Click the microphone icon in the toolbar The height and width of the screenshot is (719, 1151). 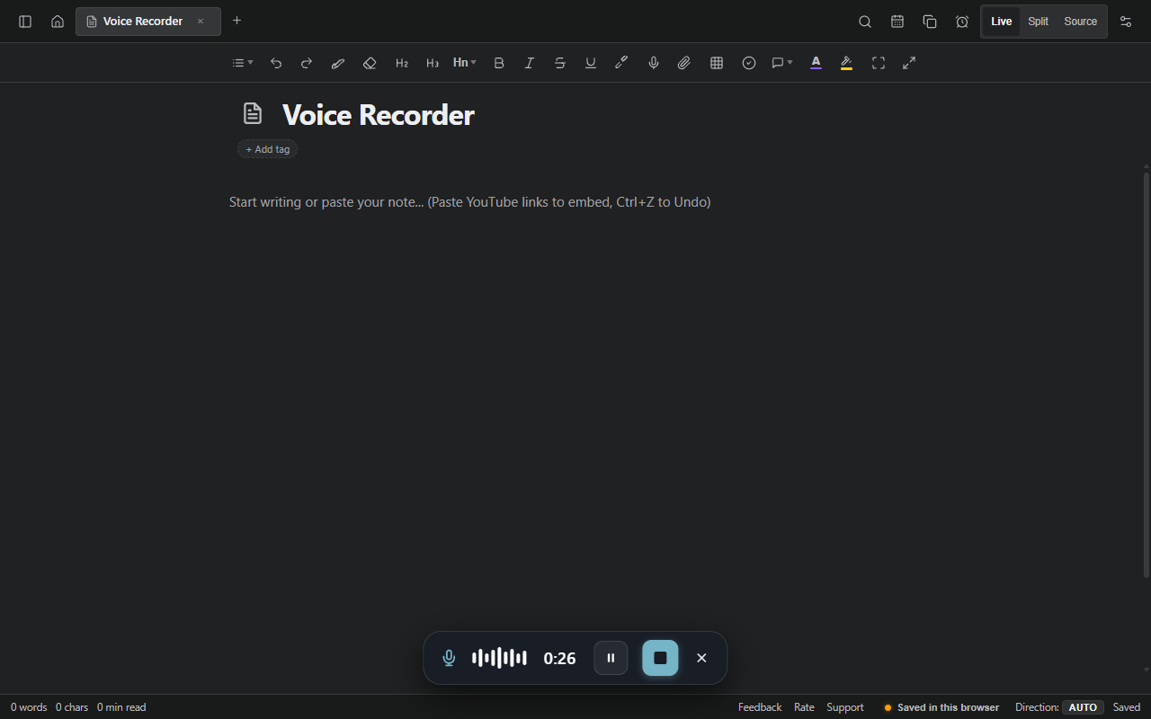click(x=654, y=63)
